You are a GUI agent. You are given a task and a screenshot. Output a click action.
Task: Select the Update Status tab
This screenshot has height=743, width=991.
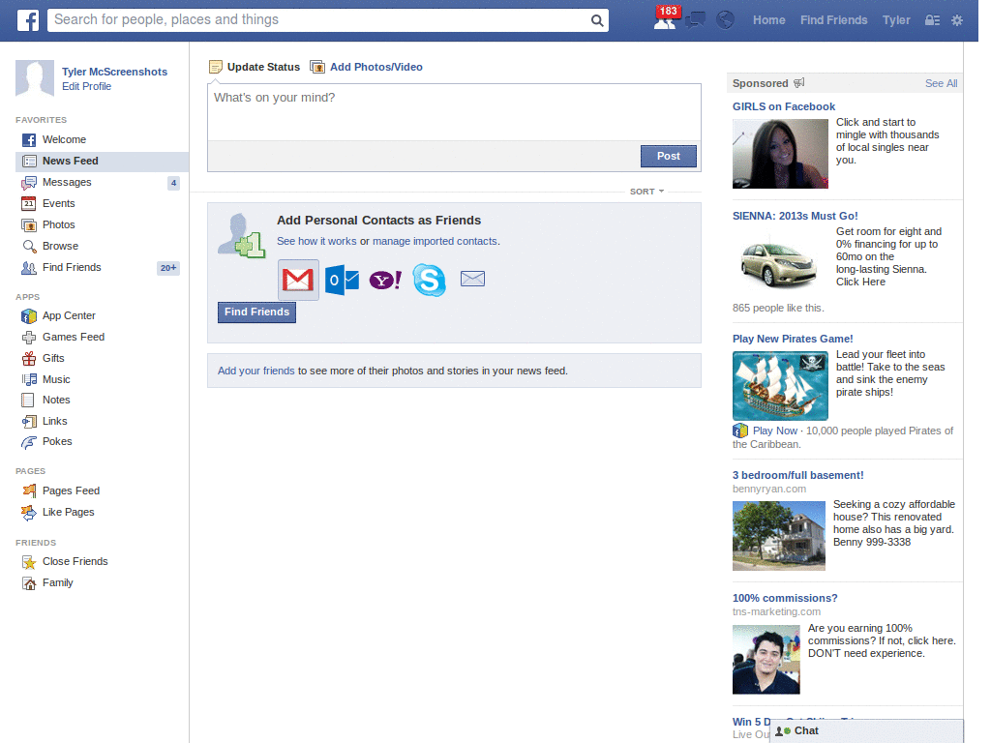tap(255, 67)
